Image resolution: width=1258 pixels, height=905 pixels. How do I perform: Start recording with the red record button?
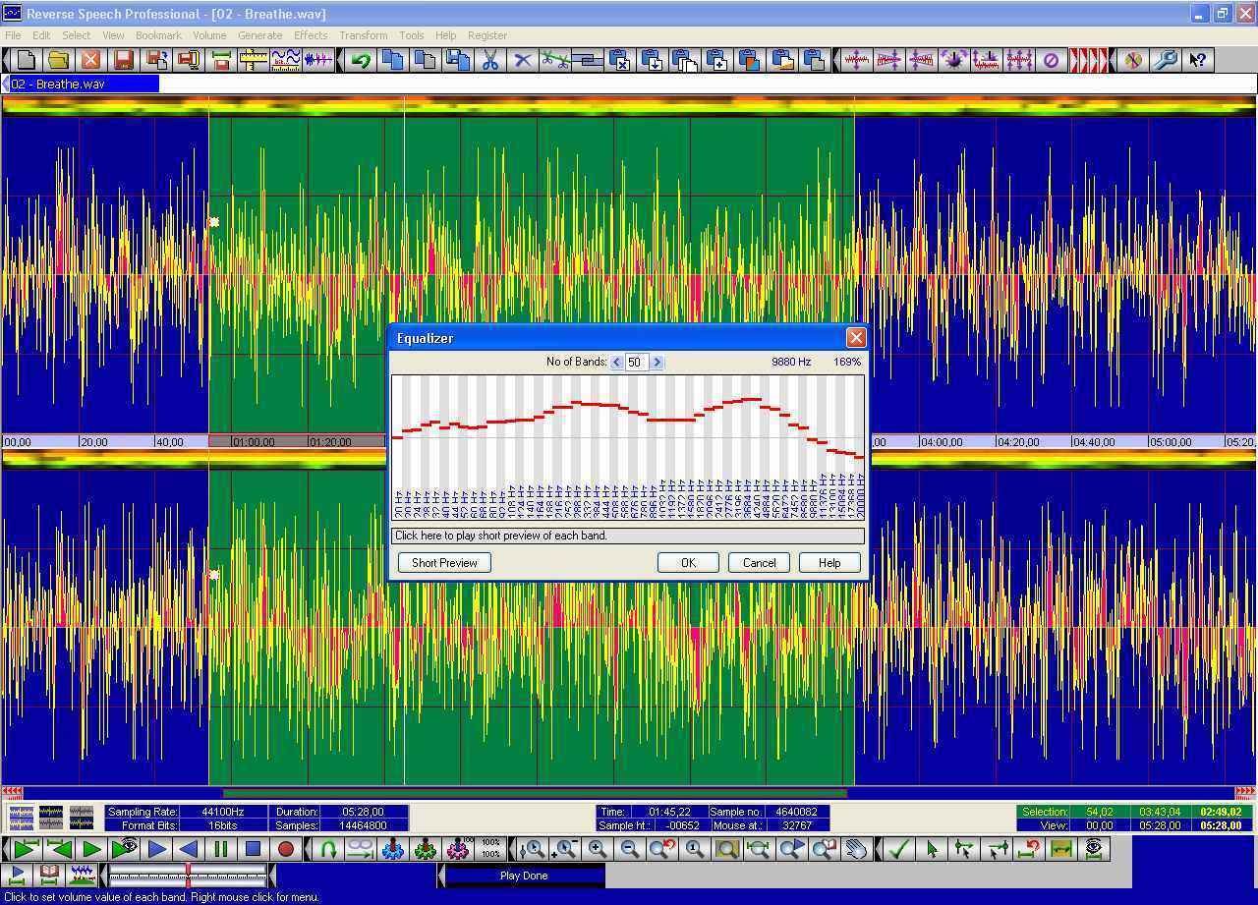(286, 849)
